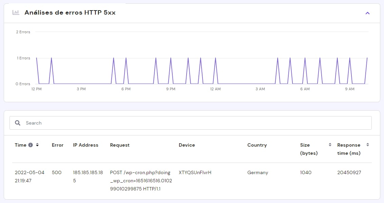Click the IP Address column header
Screen dimensions: 384x203
[85, 145]
